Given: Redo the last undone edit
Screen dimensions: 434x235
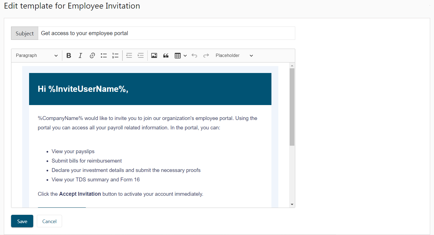Looking at the screenshot, I should (x=206, y=56).
